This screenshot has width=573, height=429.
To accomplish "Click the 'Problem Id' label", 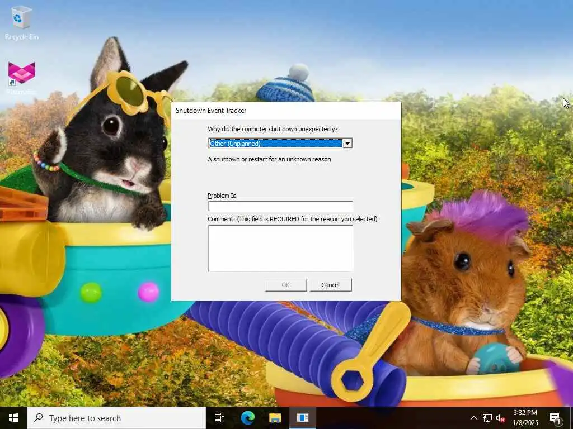I will 222,196.
